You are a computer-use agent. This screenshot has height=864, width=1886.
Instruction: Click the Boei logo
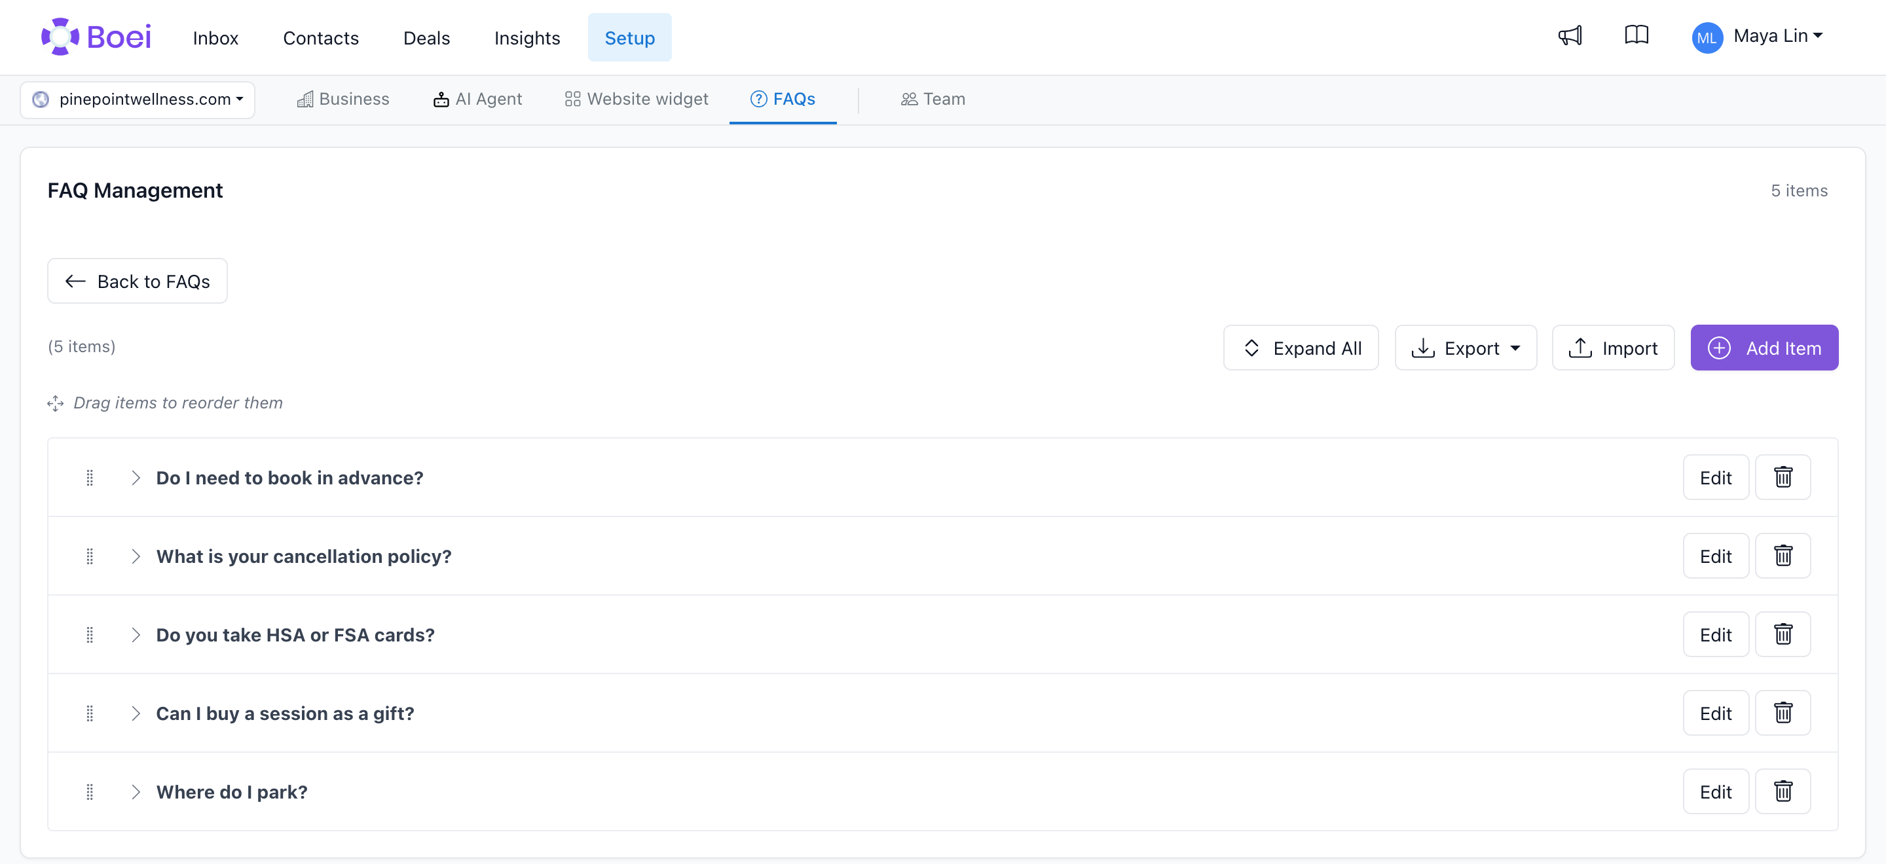(96, 37)
